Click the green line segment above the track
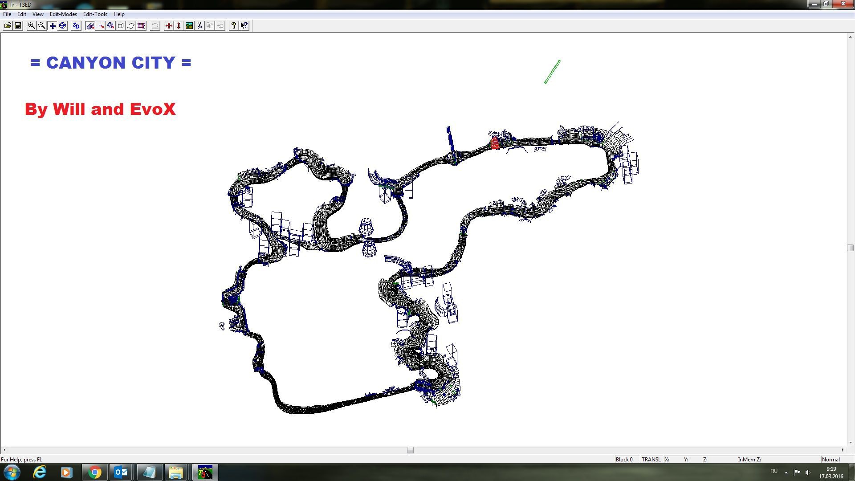 pos(552,72)
